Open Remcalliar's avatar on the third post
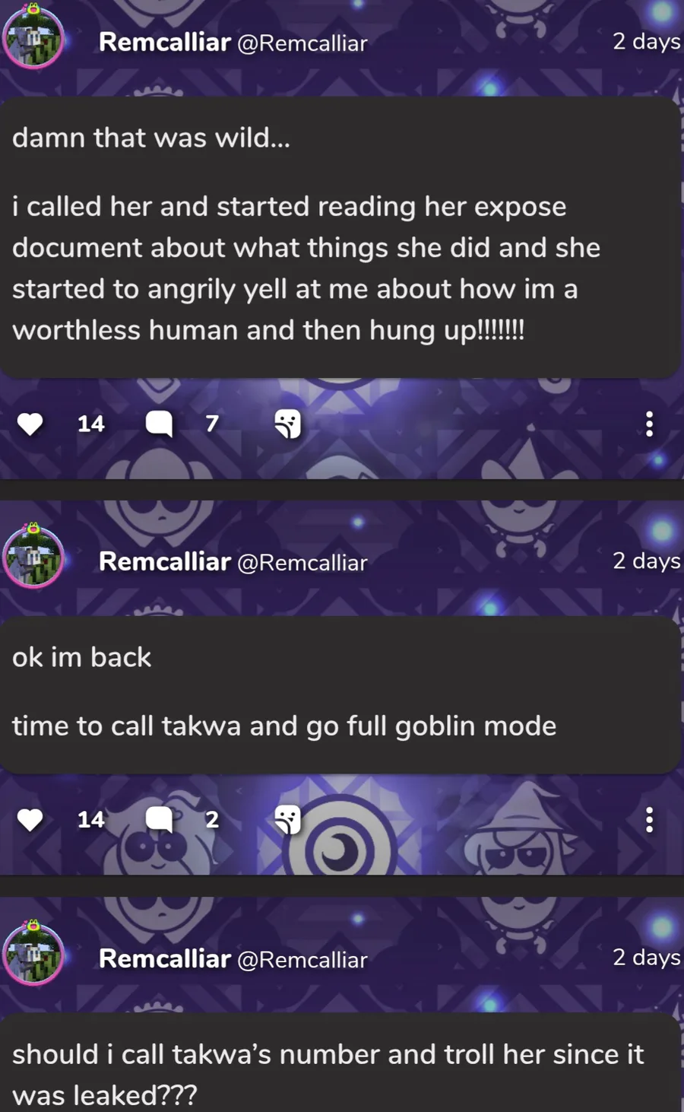This screenshot has height=1112, width=684. 33,953
